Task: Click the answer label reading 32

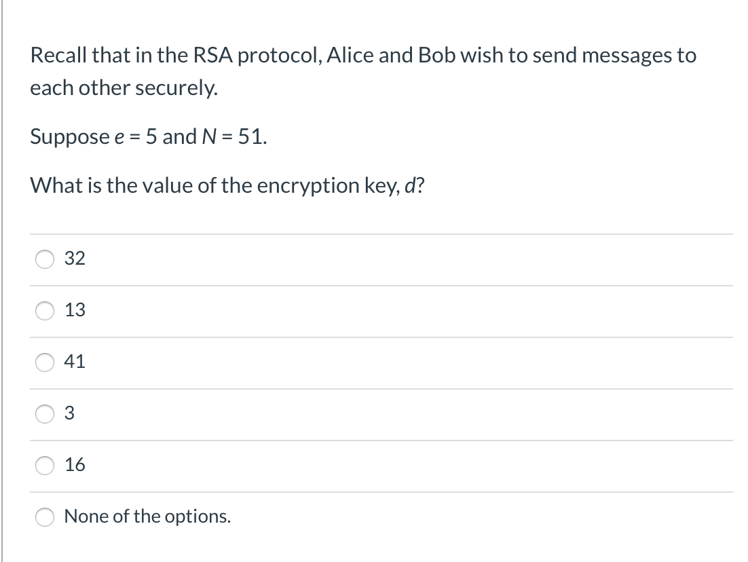Action: (75, 259)
